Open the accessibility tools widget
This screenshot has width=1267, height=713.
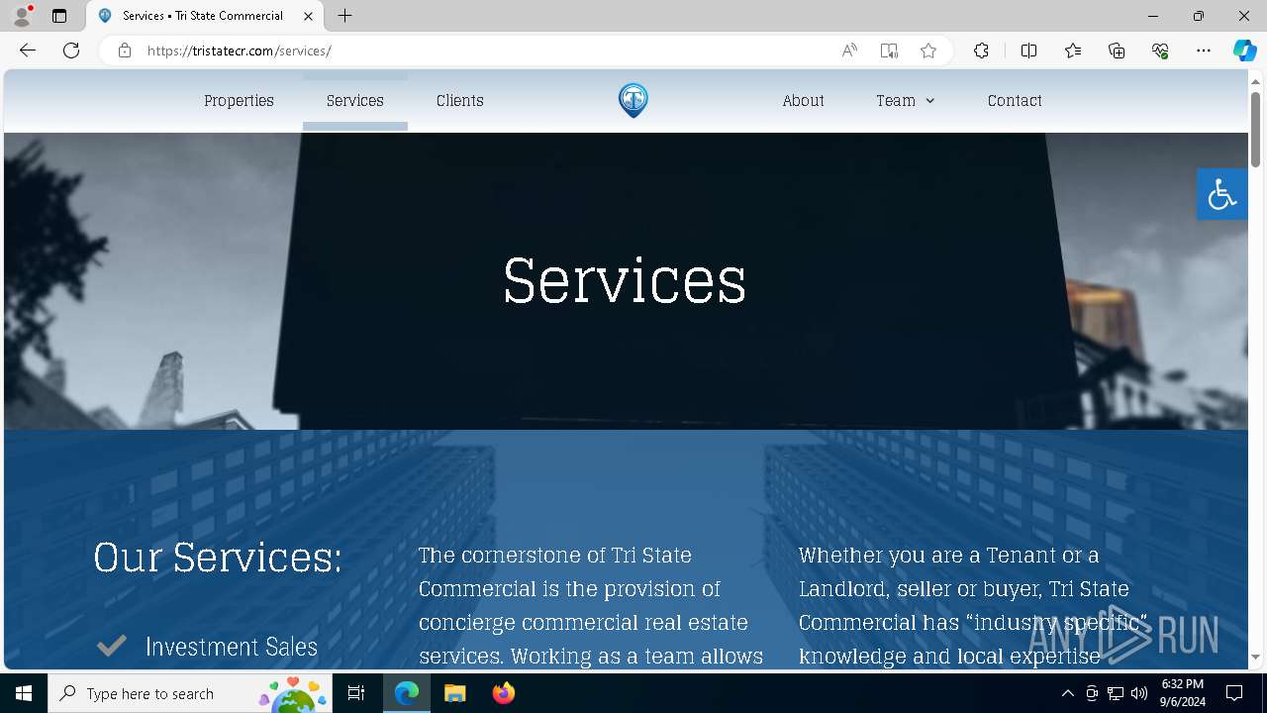tap(1221, 194)
